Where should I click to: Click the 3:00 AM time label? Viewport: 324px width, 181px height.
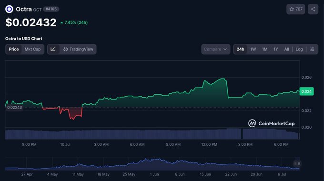click(x=101, y=144)
